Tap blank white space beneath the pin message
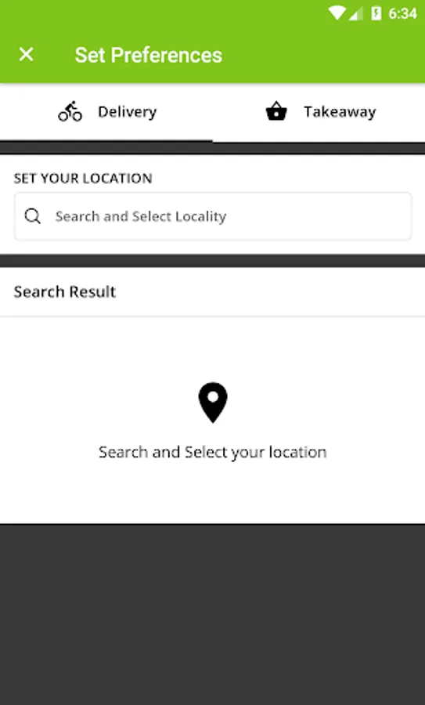This screenshot has width=425, height=705. pyautogui.click(x=213, y=493)
